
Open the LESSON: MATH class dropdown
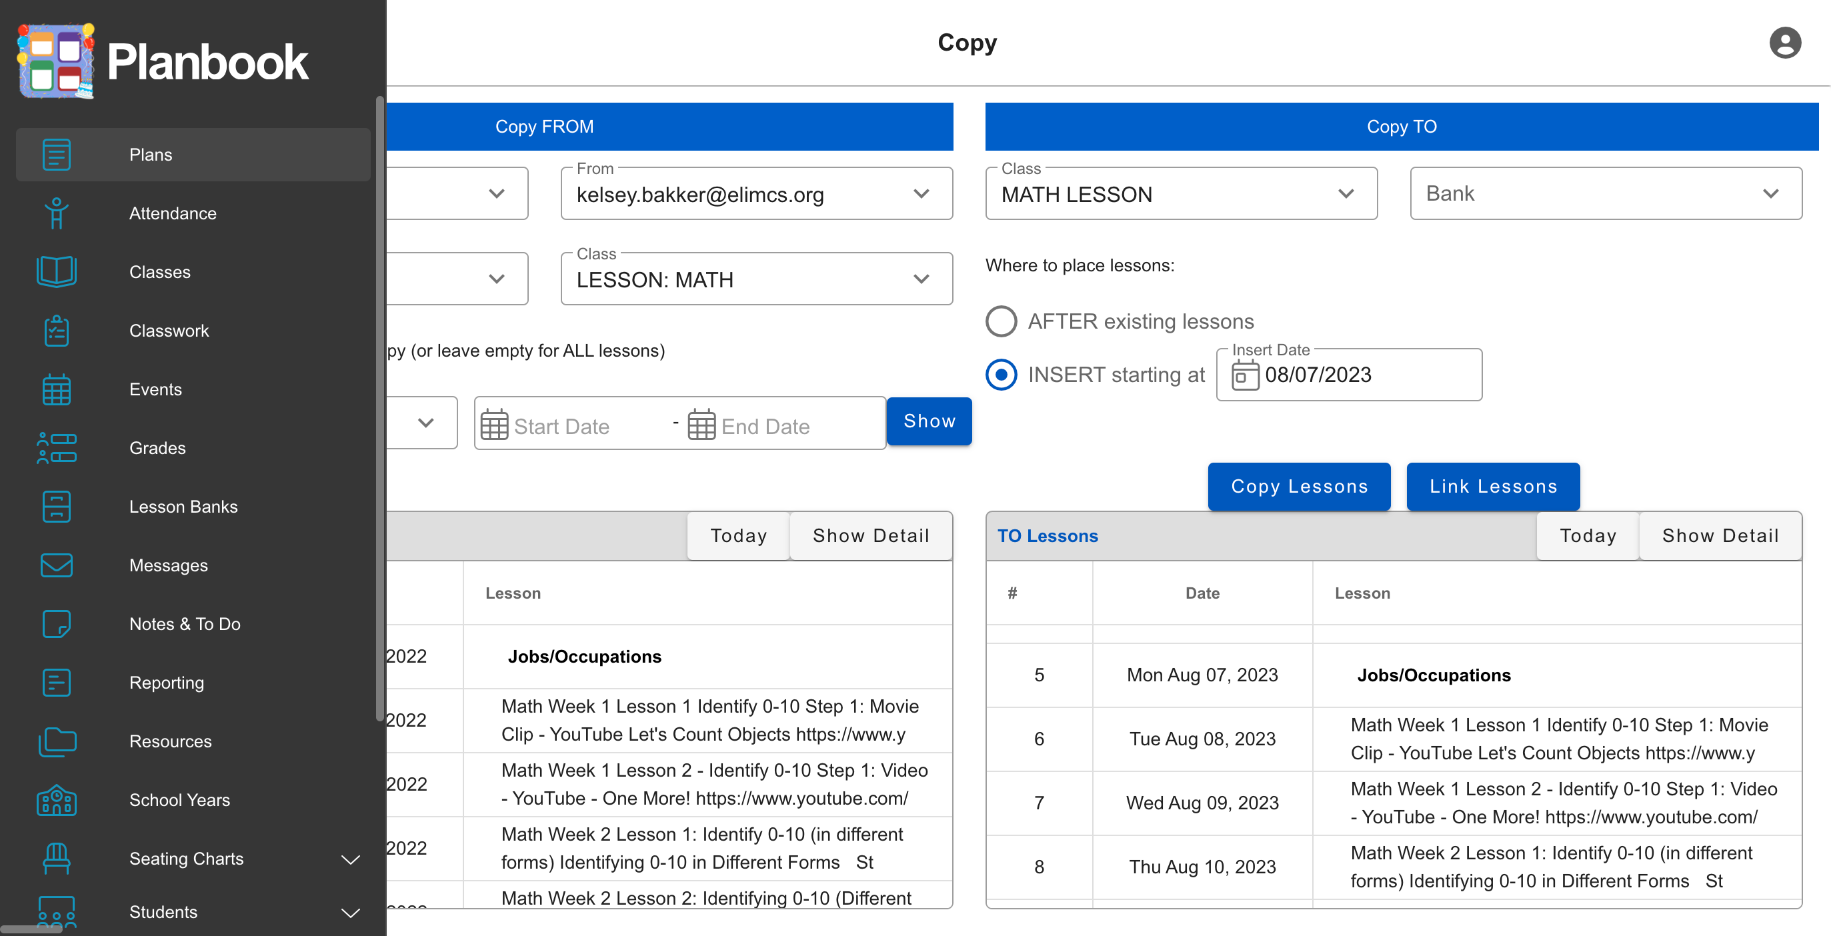[x=757, y=279]
